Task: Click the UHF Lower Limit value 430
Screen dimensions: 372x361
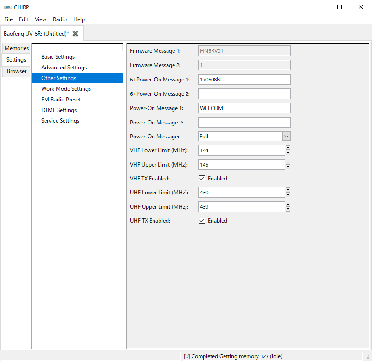Action: (242, 193)
